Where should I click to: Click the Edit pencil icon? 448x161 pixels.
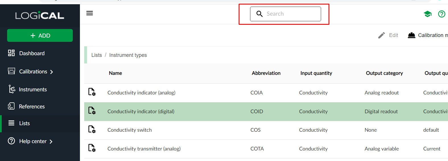coord(381,35)
